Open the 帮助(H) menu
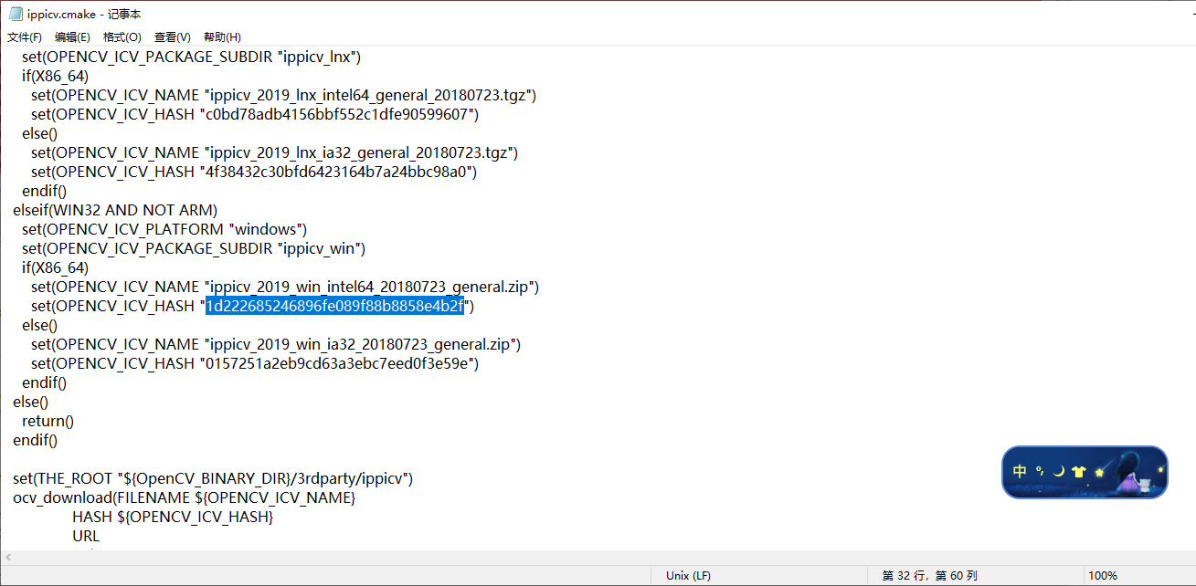This screenshot has height=586, width=1196. tap(222, 37)
